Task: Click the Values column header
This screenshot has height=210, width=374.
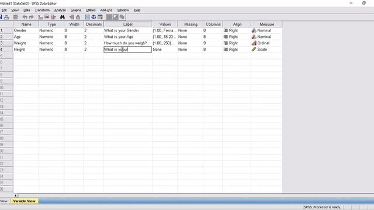Action: [x=165, y=24]
